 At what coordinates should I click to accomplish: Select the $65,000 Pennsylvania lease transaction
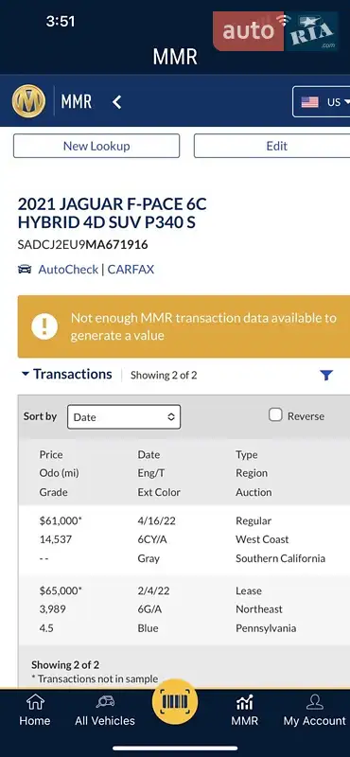click(x=184, y=609)
